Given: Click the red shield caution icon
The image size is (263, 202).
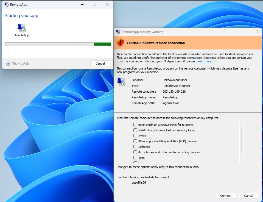Looking at the screenshot, I should coord(120,43).
